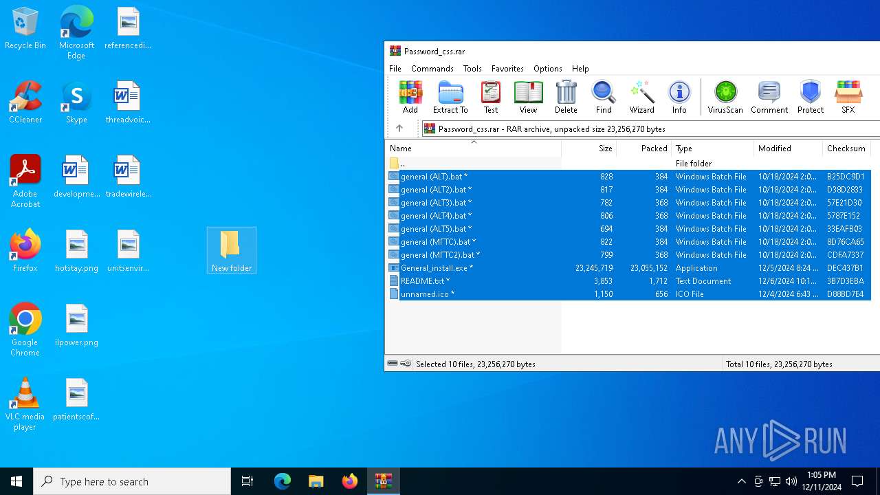
Task: Select the Microsoft Edge desktop shortcut
Action: (76, 33)
